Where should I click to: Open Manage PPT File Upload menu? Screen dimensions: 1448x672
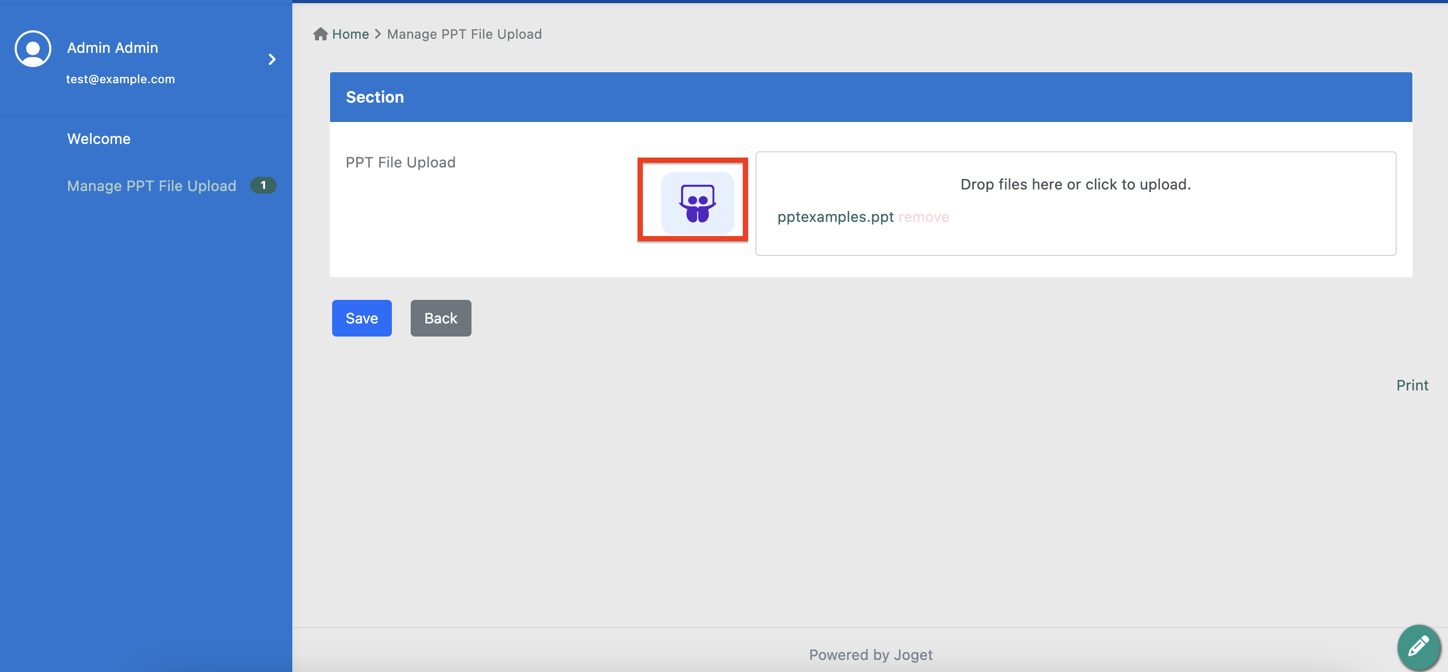[x=151, y=186]
